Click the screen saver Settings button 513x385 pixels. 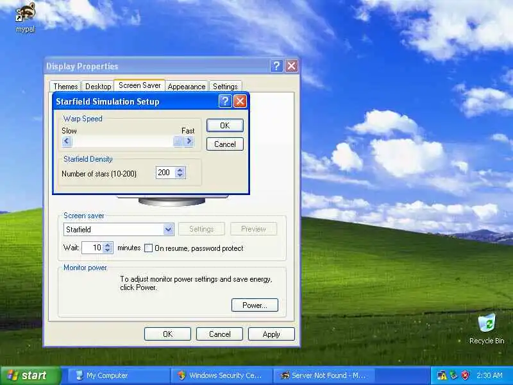[201, 229]
